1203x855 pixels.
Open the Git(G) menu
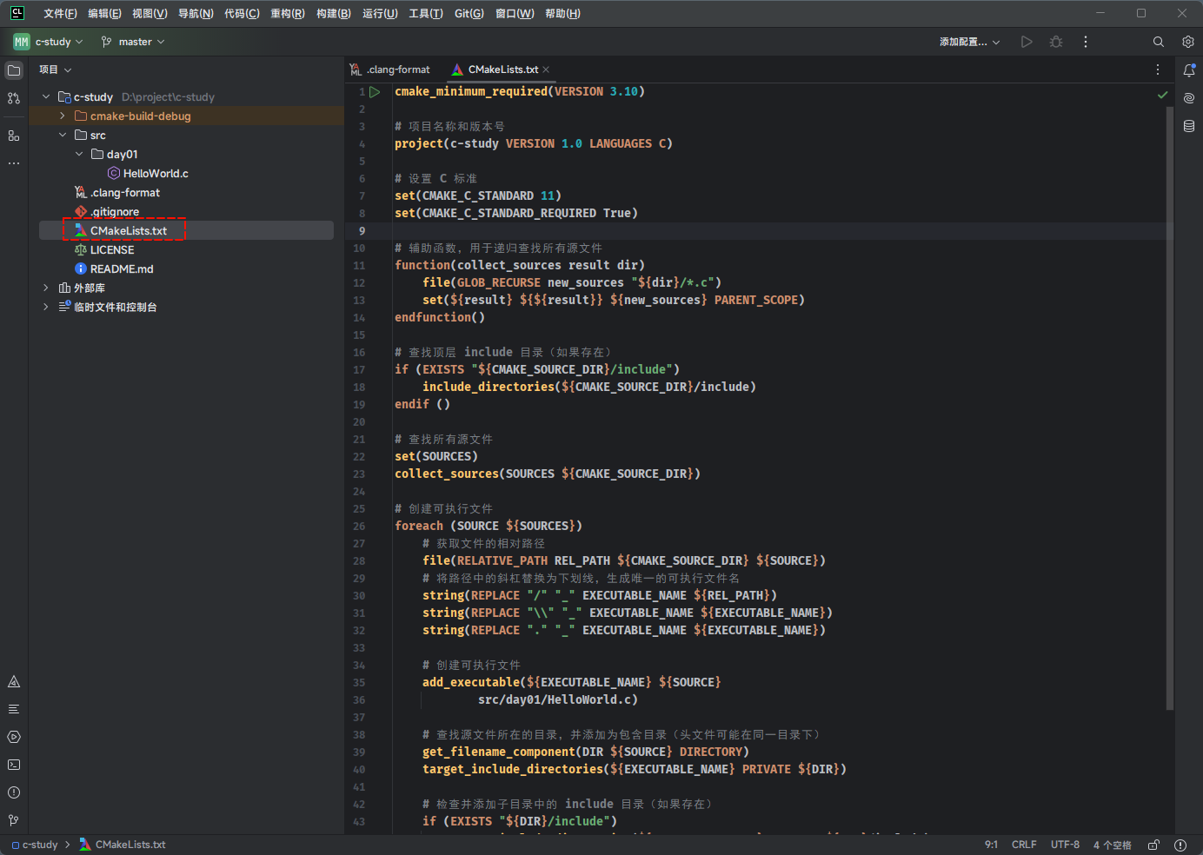(469, 13)
